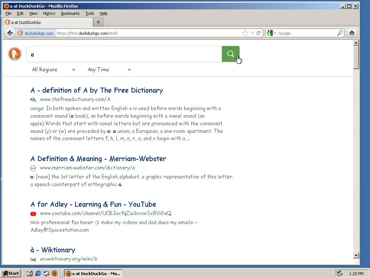Click the 1:20 PM taskbar clock

click(x=356, y=274)
